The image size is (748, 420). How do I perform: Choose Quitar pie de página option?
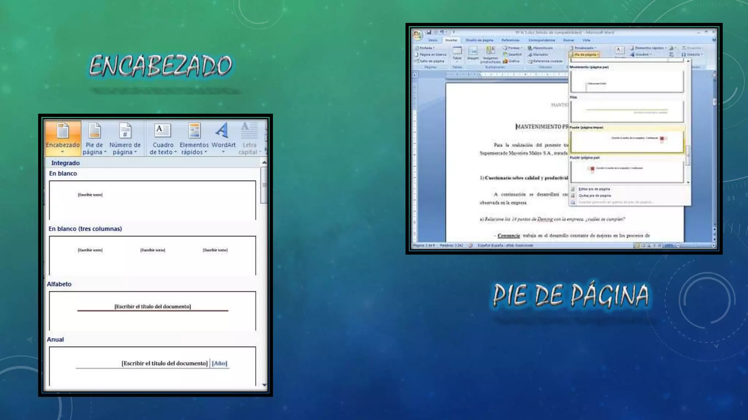click(594, 196)
